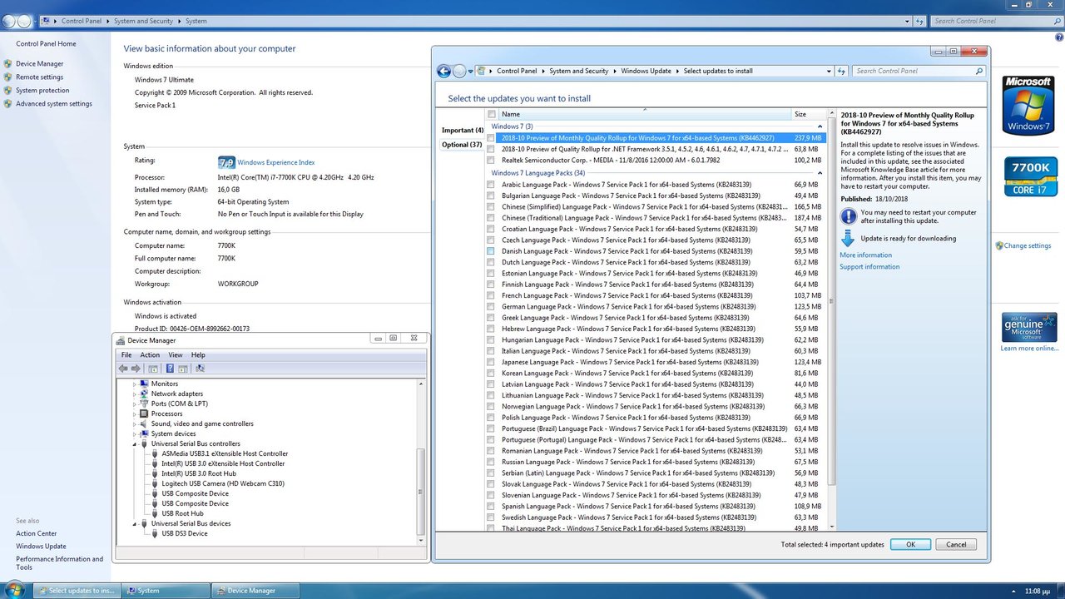Click Device Manager's scan for hardware changes icon
Viewport: 1065px width, 599px height.
pos(200,369)
